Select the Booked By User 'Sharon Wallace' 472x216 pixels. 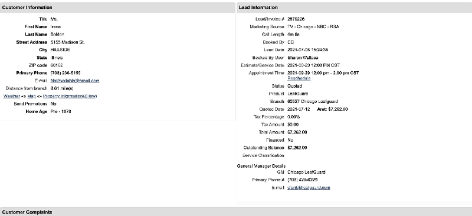(x=303, y=58)
